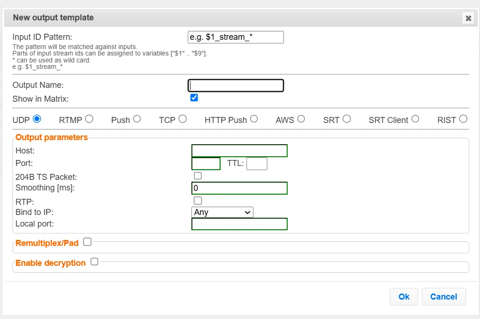Click the "New output template" dialog title
The height and width of the screenshot is (319, 480).
(53, 18)
